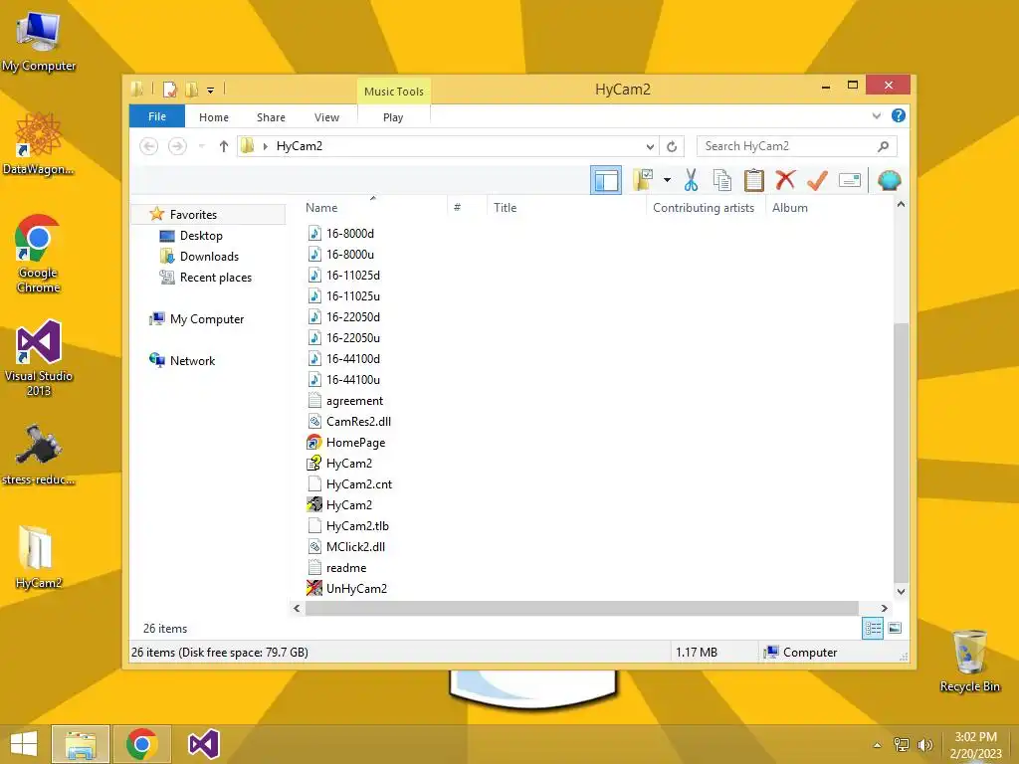Click the Search HyCam2 input field
1019x764 pixels.
(x=796, y=146)
